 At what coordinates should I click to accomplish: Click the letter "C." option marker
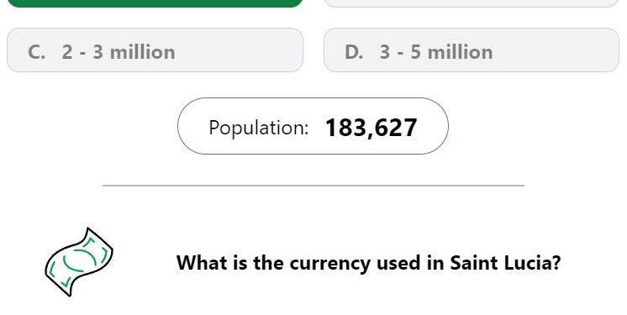pos(36,52)
